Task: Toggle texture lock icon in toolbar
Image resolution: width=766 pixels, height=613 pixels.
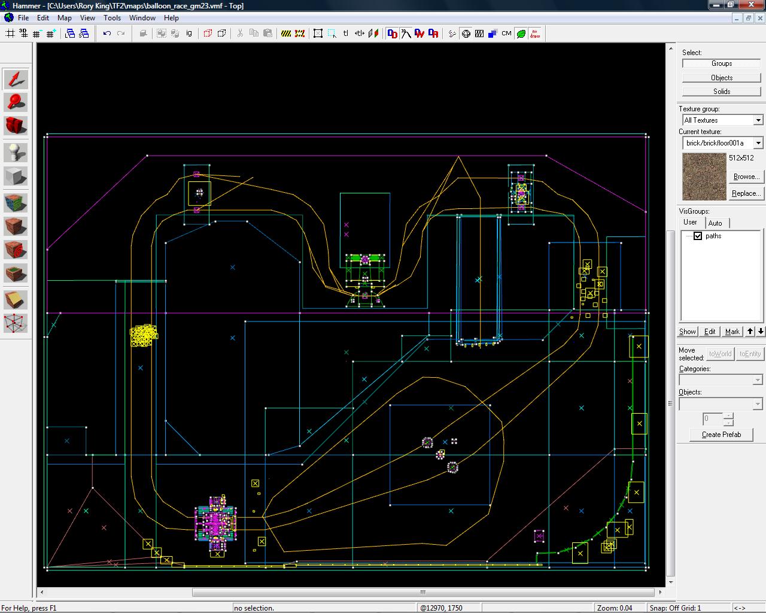Action: pos(346,34)
